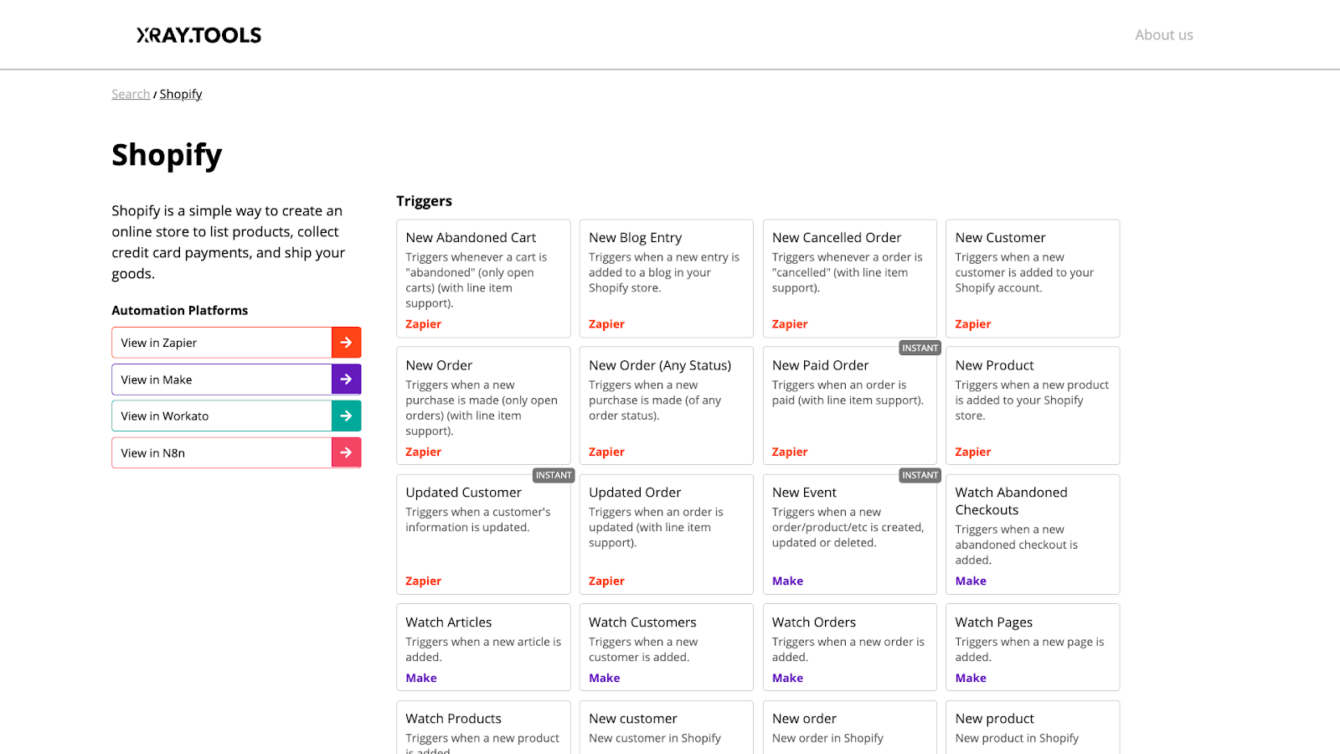Open lowercase New customer trigger card
The width and height of the screenshot is (1340, 754).
pyautogui.click(x=666, y=727)
